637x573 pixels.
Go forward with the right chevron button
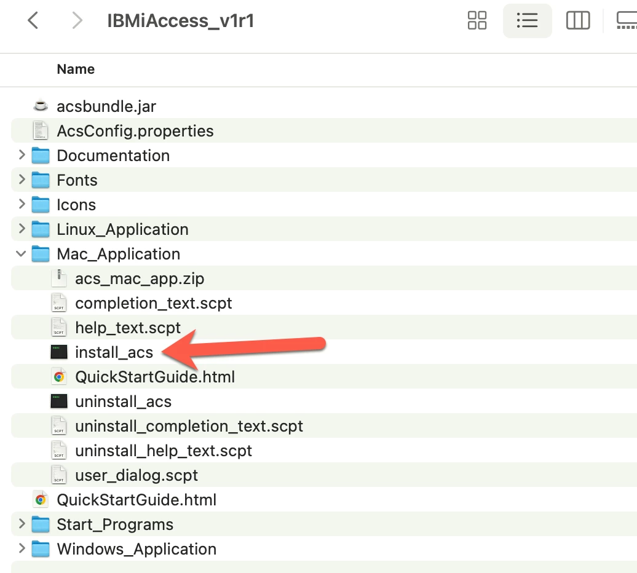coord(77,20)
